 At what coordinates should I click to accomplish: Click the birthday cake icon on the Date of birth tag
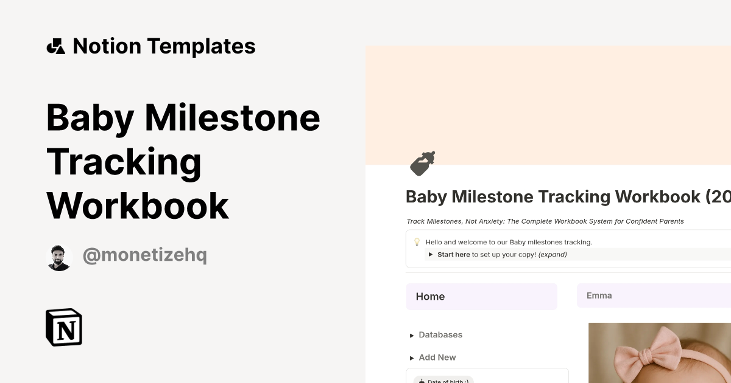coord(422,381)
